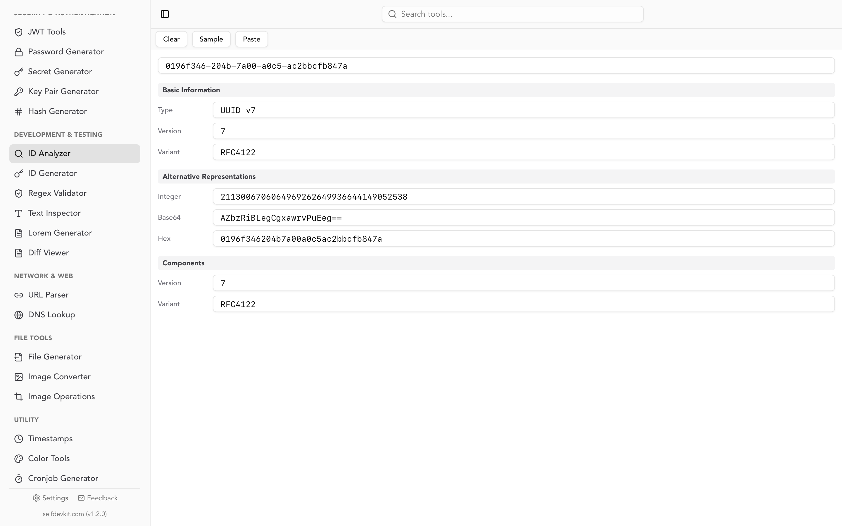Click the Hash Generator hash icon
This screenshot has width=842, height=526.
(19, 111)
